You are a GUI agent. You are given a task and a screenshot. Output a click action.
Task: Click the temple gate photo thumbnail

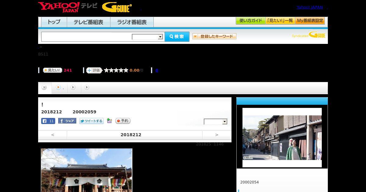[x=87, y=170]
